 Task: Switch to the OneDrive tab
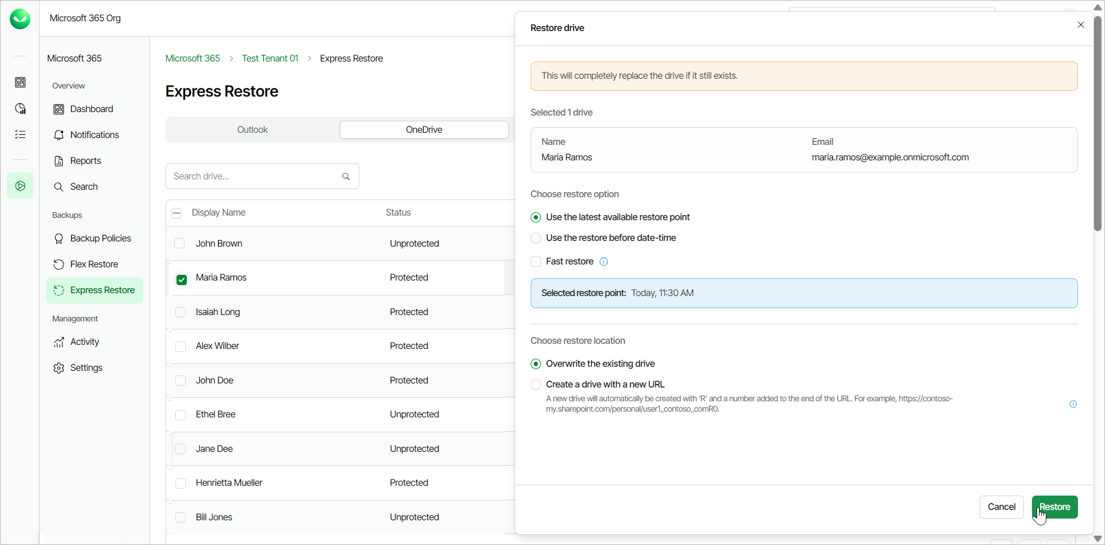[424, 130]
